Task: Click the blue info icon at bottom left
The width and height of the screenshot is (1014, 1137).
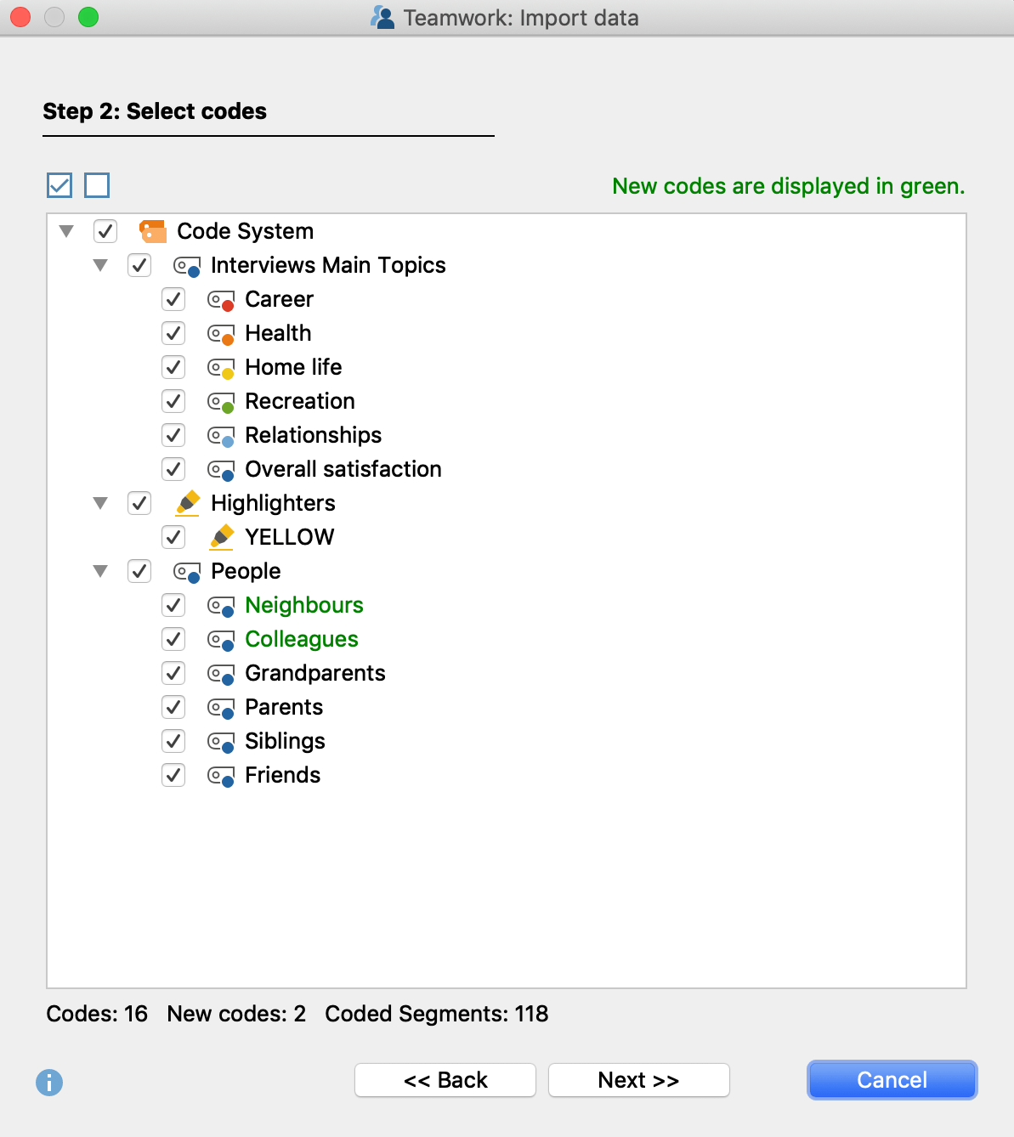Action: pos(48,1083)
